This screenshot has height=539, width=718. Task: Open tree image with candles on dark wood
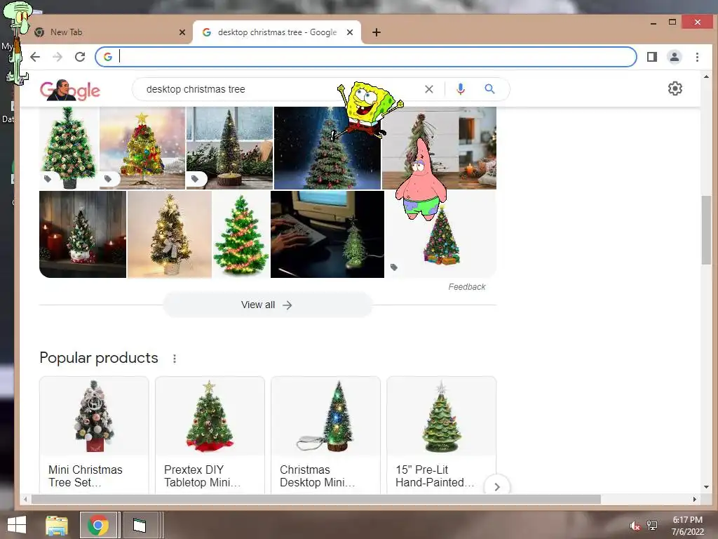(x=83, y=234)
